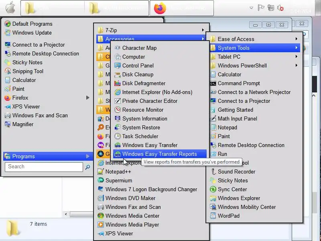Open Sound Recorder
321x241 pixels.
point(254,172)
